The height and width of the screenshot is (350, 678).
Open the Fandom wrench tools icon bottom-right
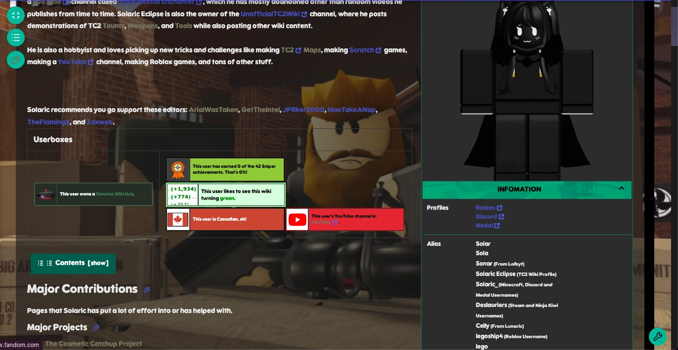(658, 337)
